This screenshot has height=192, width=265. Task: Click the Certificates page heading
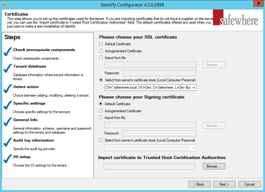click(17, 14)
